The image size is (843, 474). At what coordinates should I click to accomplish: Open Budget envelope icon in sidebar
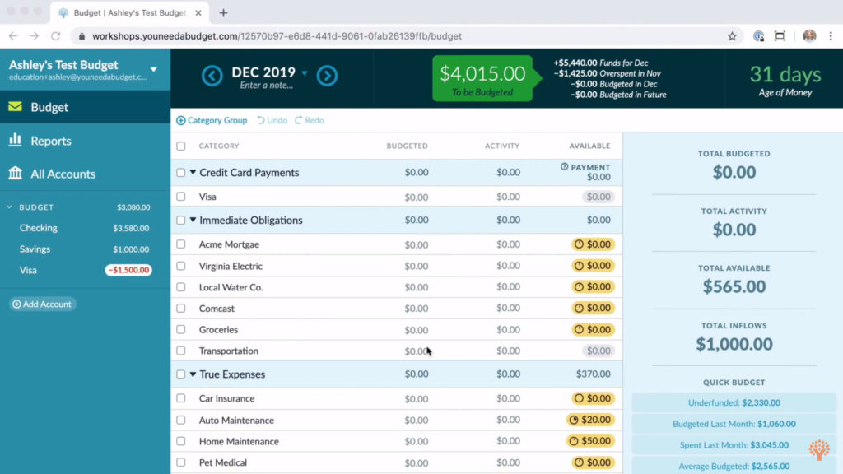[x=15, y=106]
